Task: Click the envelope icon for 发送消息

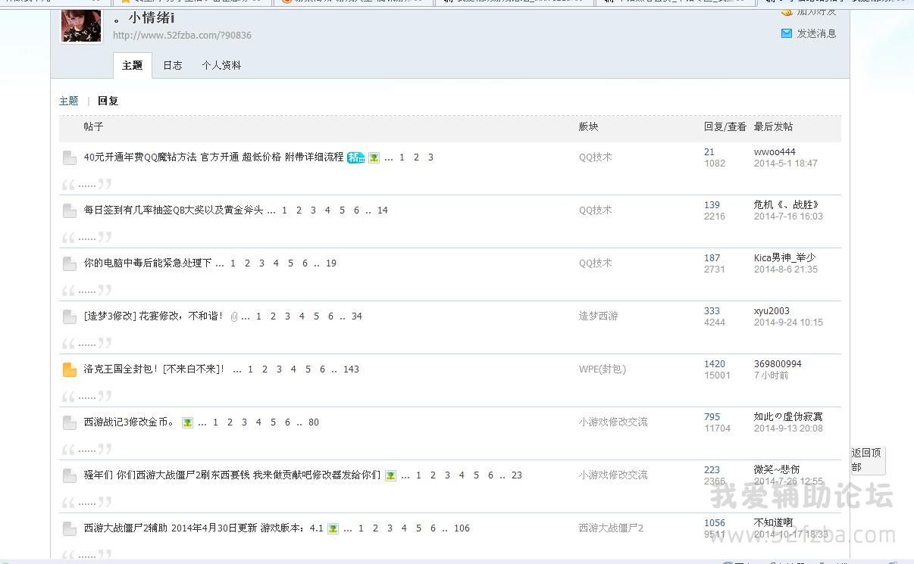Action: point(787,33)
